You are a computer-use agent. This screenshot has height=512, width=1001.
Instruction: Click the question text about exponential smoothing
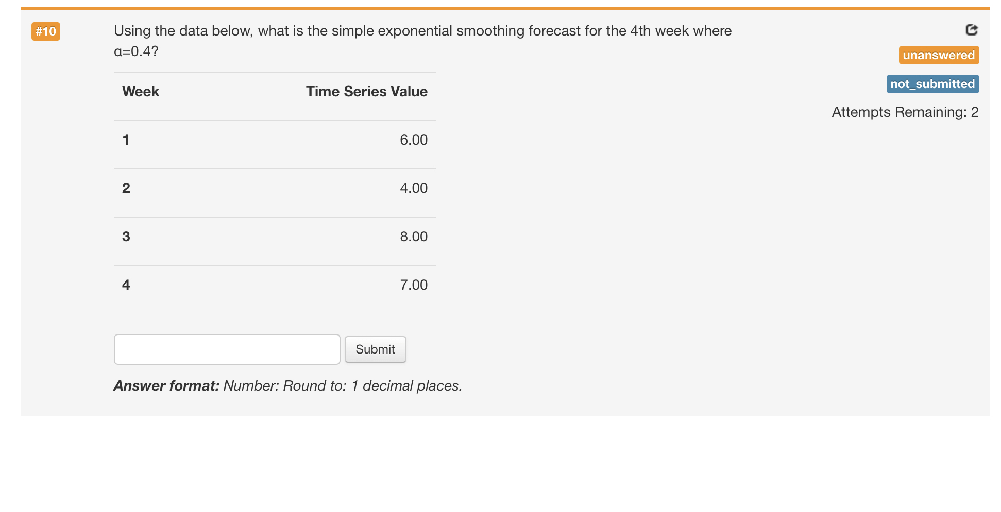(x=422, y=31)
